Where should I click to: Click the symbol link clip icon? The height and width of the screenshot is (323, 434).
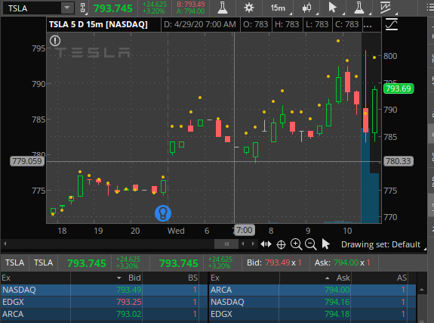(x=82, y=8)
